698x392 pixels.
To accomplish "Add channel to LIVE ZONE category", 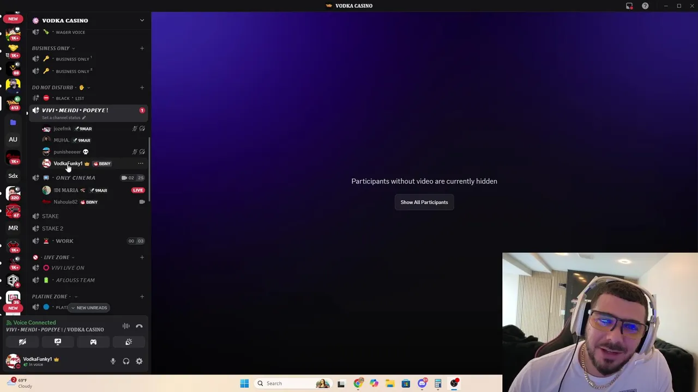I will coord(142,257).
